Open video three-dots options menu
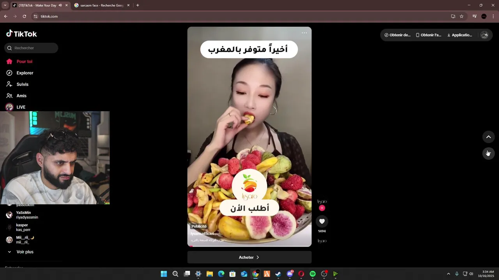Image resolution: width=499 pixels, height=280 pixels. point(304,33)
